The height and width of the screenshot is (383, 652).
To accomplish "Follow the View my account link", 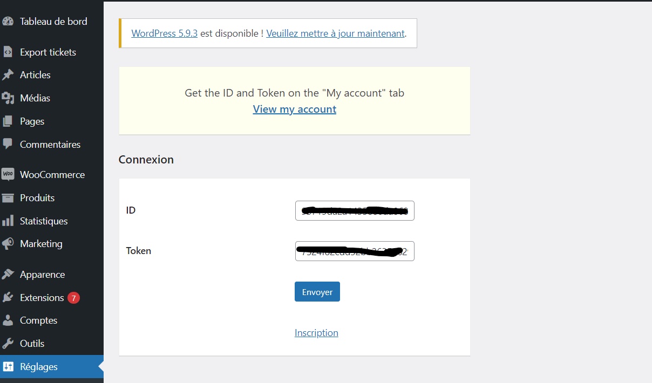I will 295,110.
